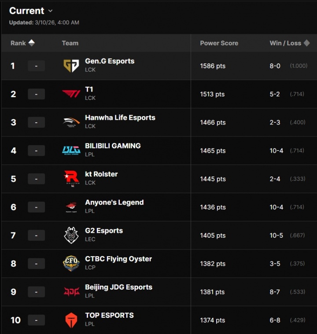Click the CTBC Flying Oyster logo
The height and width of the screenshot is (334, 317).
pyautogui.click(x=71, y=264)
